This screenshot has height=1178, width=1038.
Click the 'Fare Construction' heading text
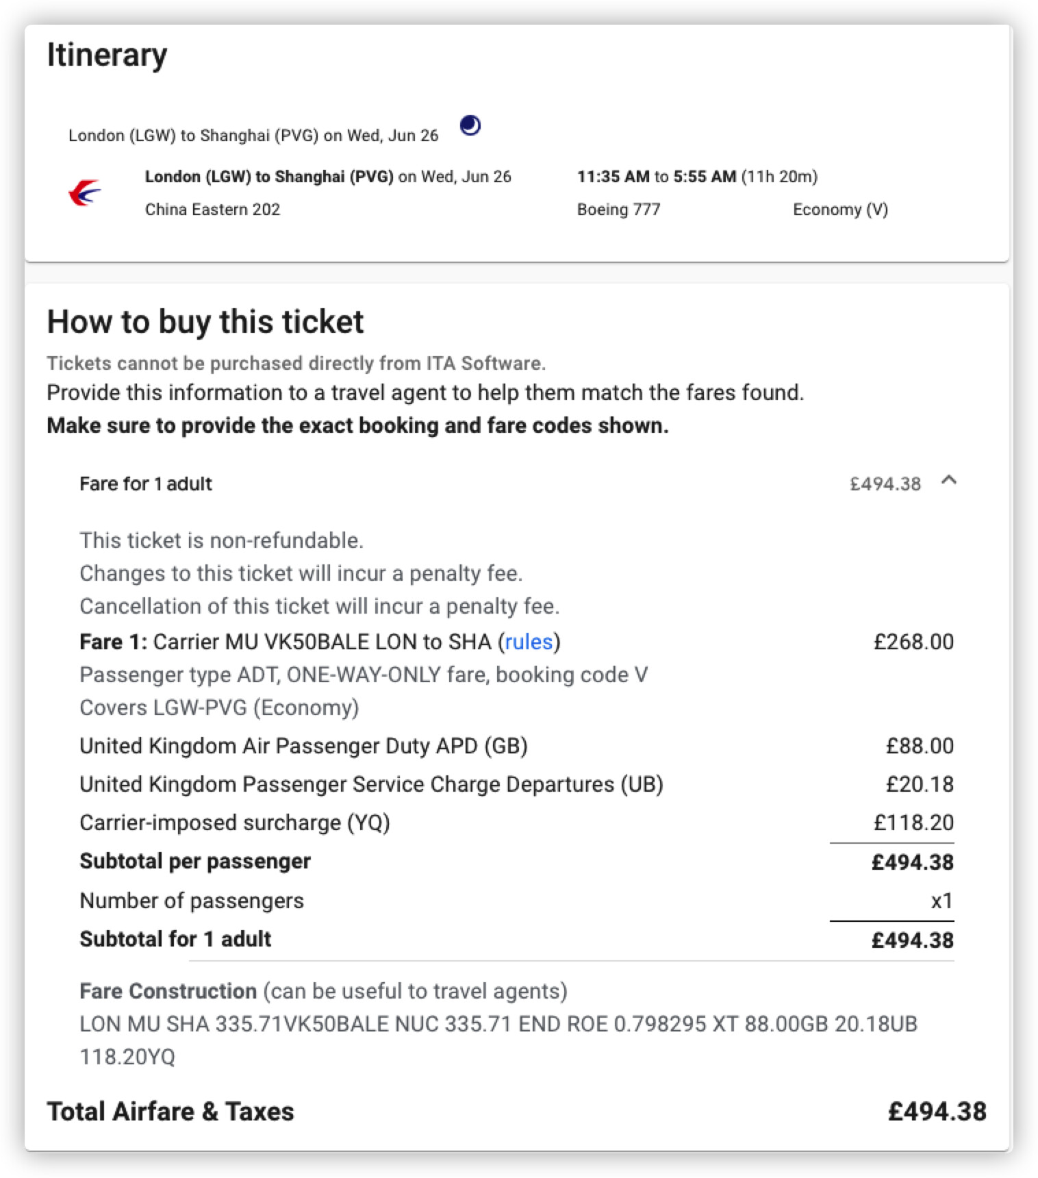[x=168, y=991]
